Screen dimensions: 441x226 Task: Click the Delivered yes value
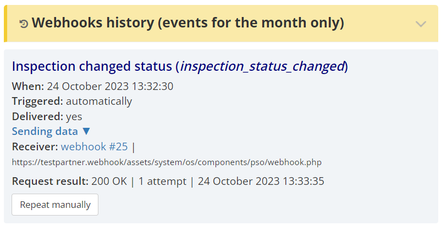point(74,116)
